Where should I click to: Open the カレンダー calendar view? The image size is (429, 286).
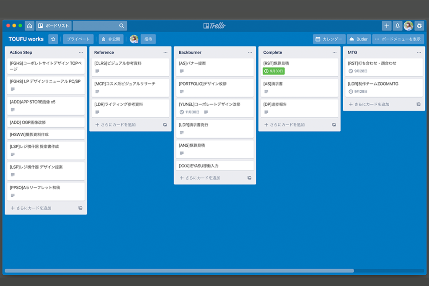[329, 39]
